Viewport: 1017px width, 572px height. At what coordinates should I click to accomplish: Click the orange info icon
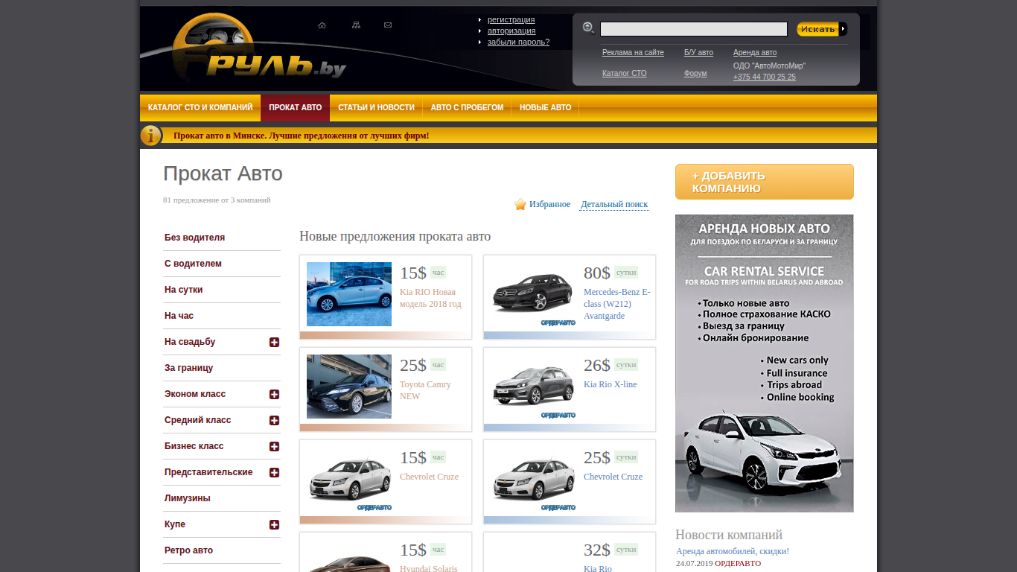click(150, 136)
